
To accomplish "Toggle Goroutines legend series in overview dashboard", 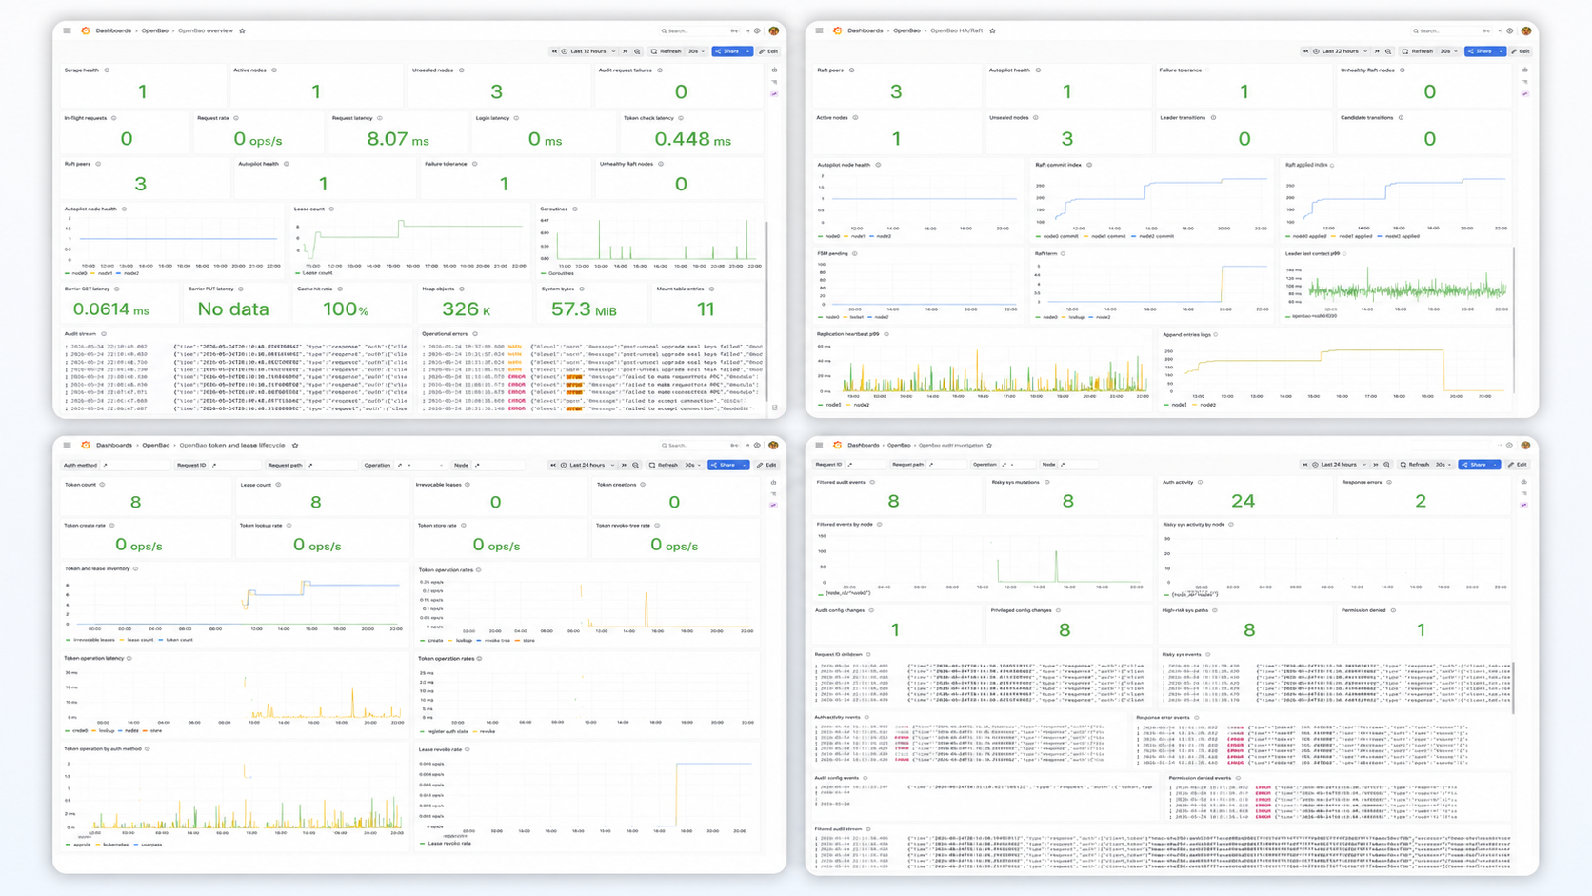I will (557, 273).
